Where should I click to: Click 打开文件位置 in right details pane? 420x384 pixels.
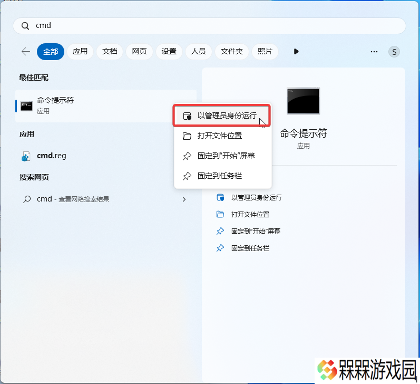pyautogui.click(x=250, y=215)
